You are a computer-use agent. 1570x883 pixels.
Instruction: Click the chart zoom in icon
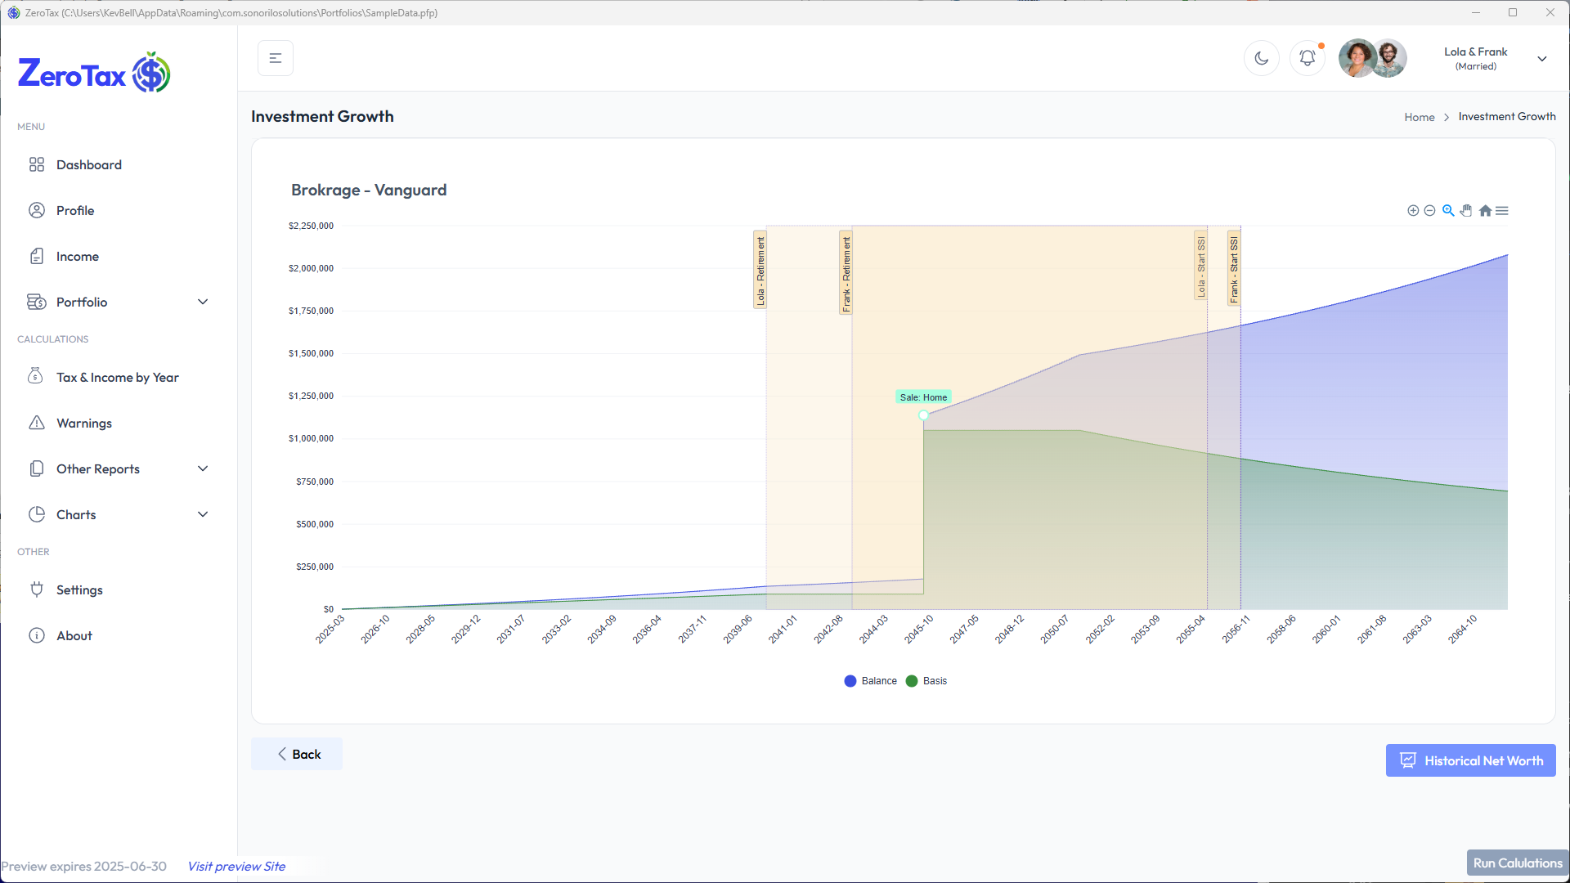(1412, 211)
